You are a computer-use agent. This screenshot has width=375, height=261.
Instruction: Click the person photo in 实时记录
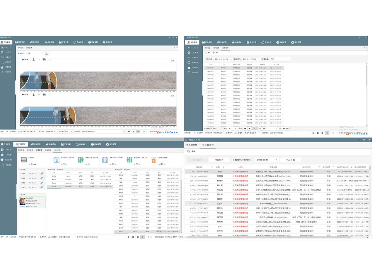pos(22,201)
